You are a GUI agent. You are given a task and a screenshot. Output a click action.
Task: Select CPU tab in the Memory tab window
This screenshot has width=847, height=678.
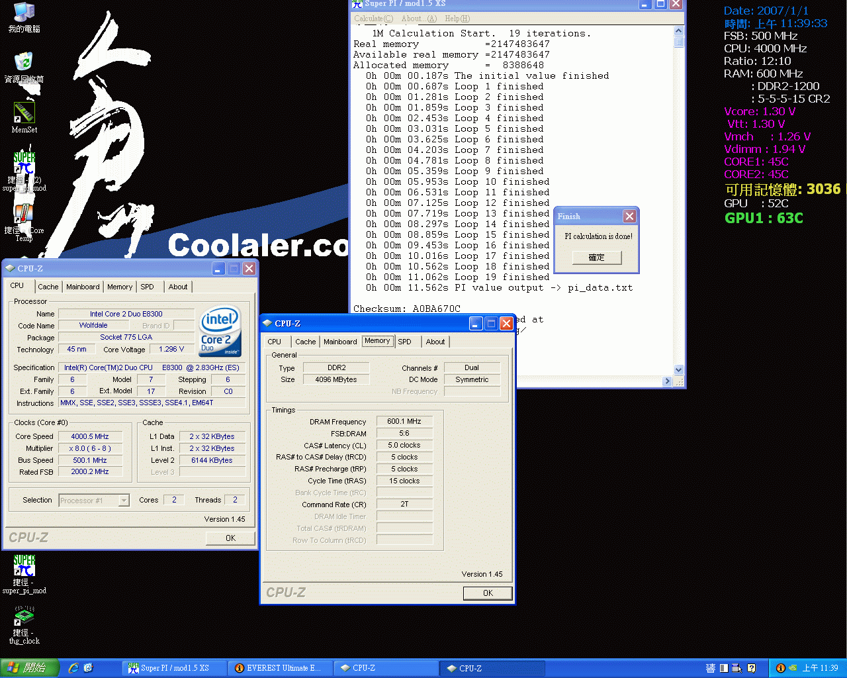[x=275, y=342]
